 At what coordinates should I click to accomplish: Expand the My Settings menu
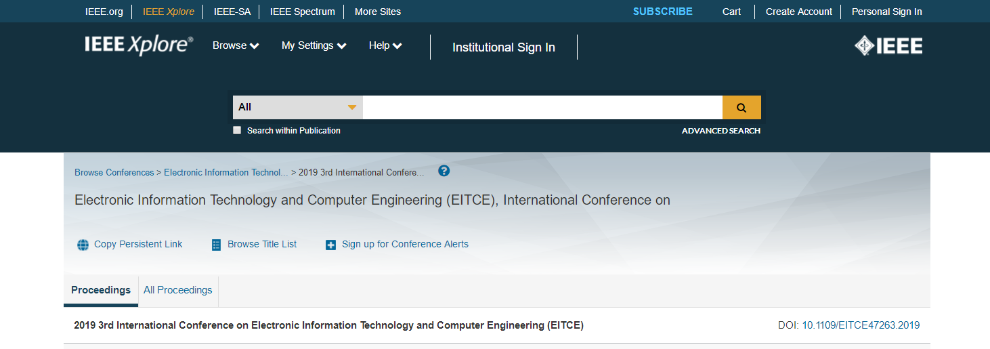pyautogui.click(x=314, y=45)
